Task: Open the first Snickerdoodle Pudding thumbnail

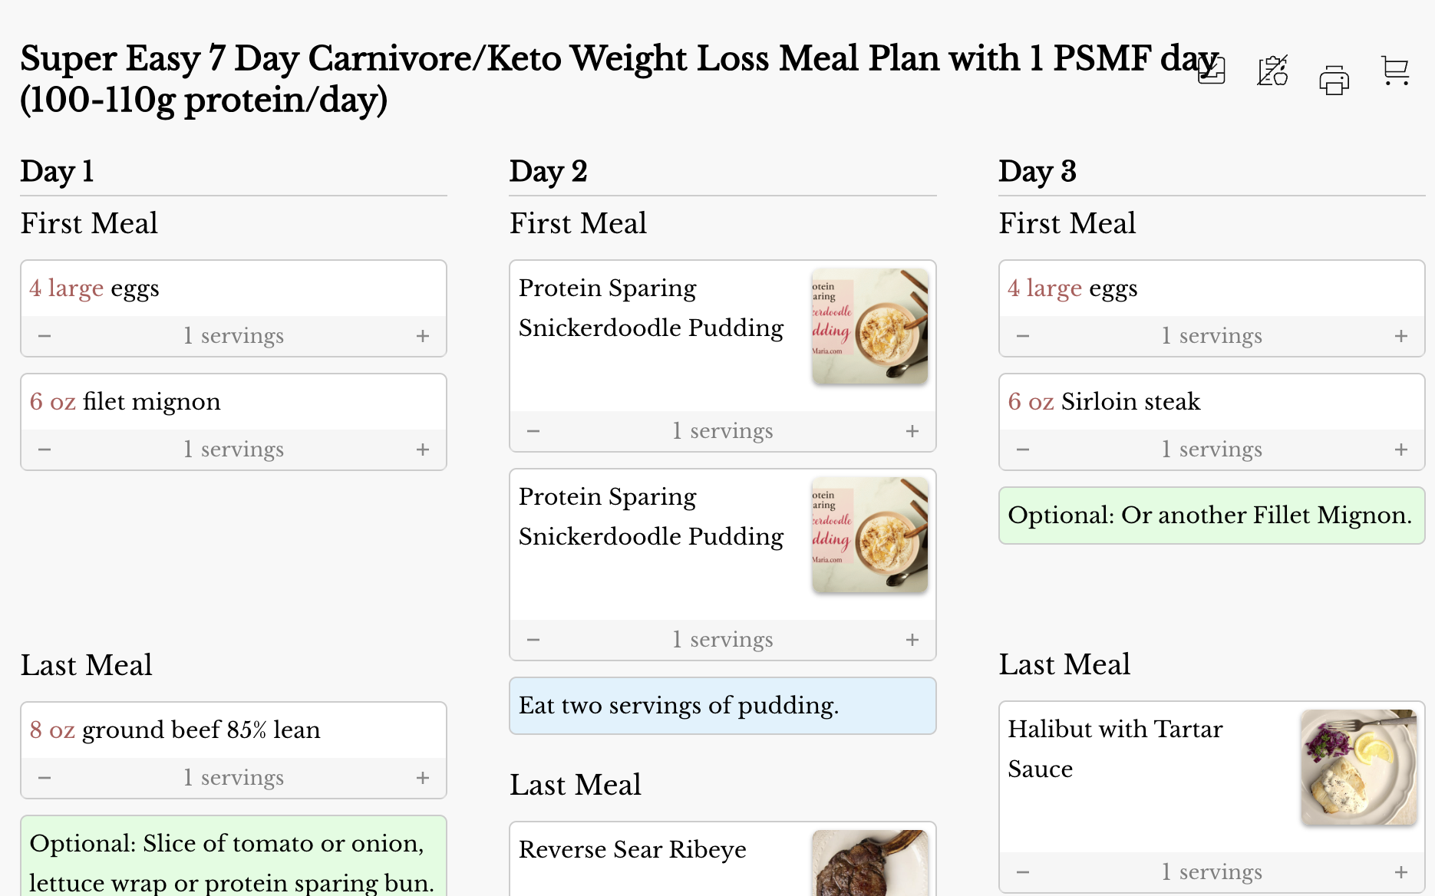Action: [869, 326]
